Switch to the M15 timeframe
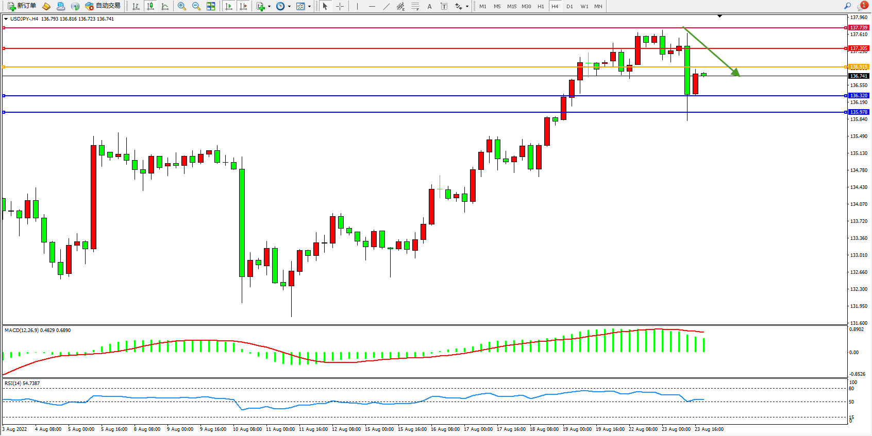This screenshot has height=436, width=872. (511, 6)
